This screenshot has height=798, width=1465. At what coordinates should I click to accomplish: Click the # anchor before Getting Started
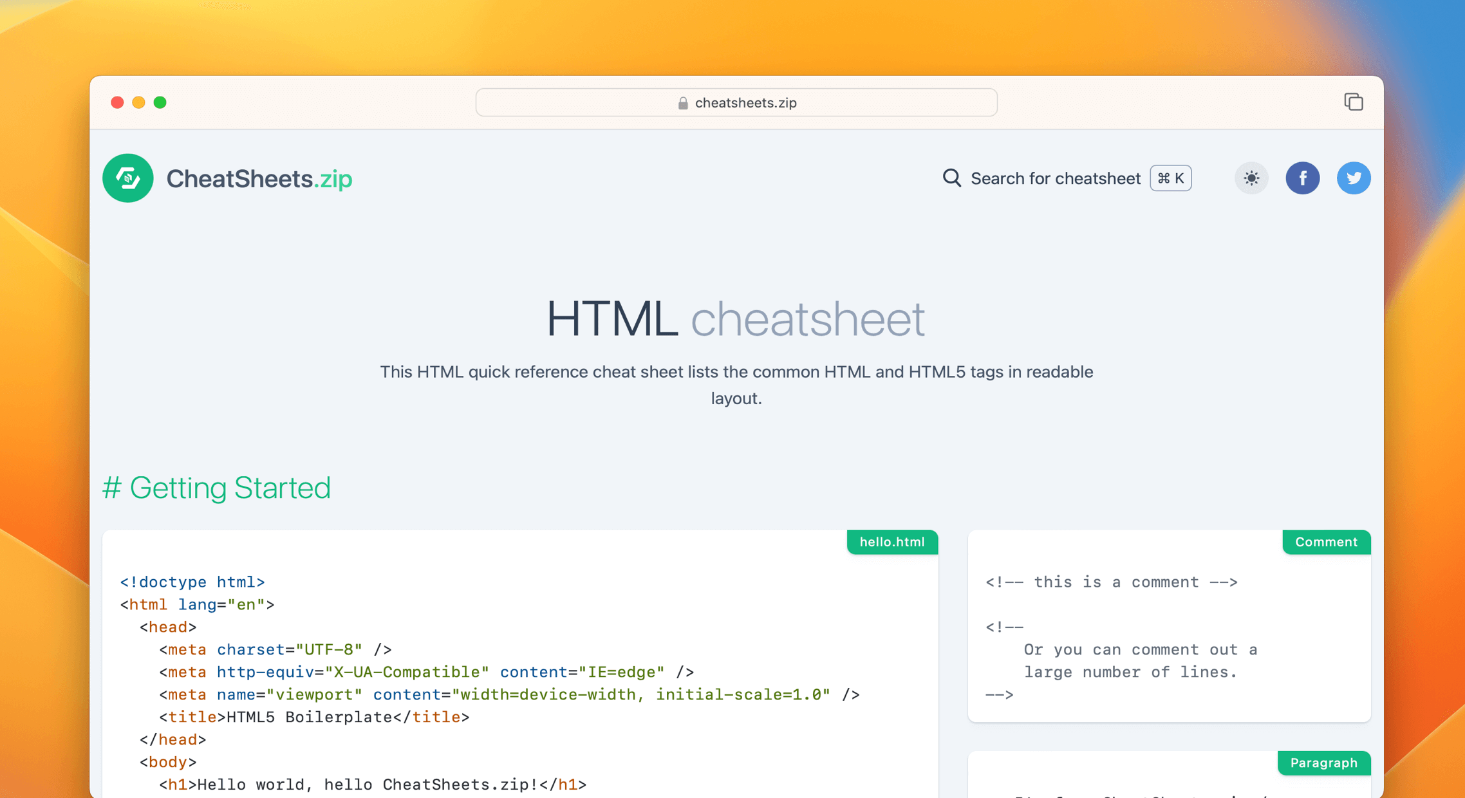point(111,488)
